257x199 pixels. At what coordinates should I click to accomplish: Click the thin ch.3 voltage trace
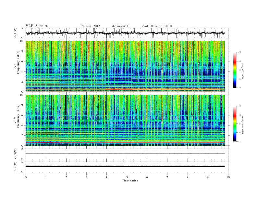(125, 153)
